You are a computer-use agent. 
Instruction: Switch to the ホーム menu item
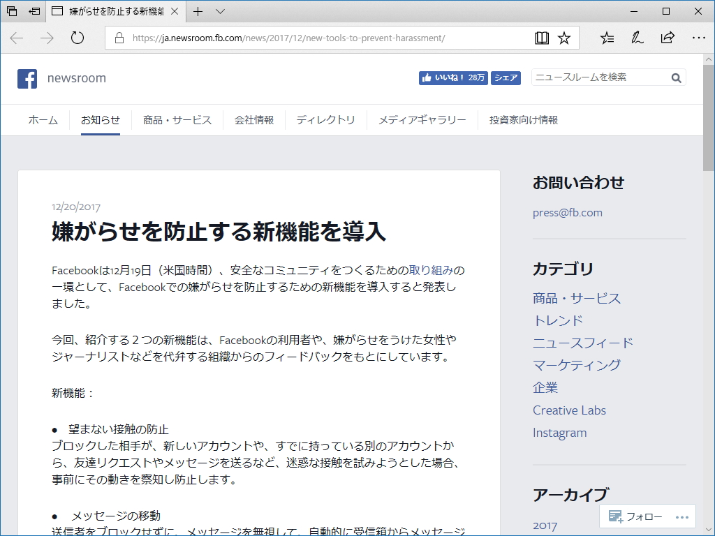(x=43, y=119)
